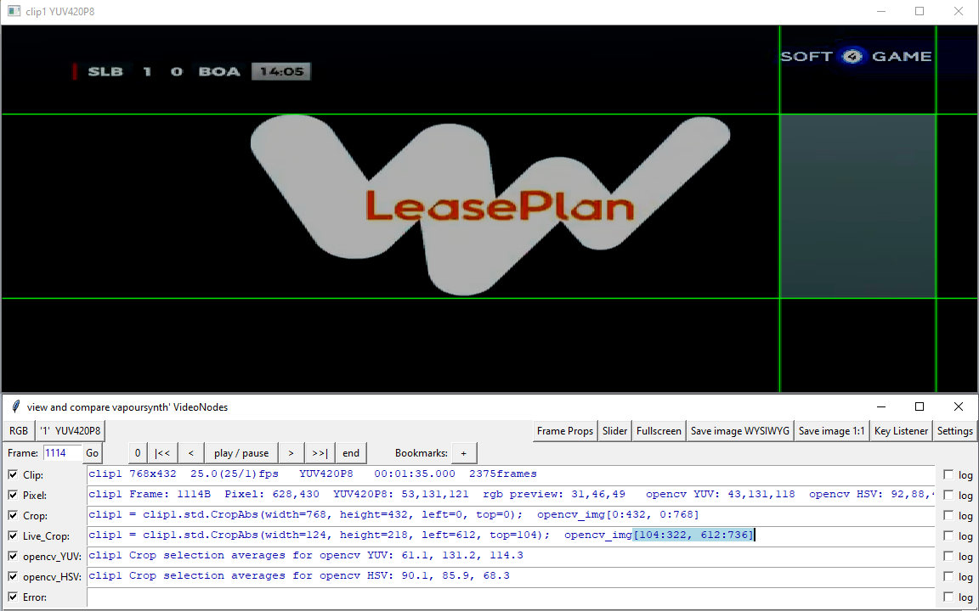Toggle the opencv_YUV checkbox

[x=13, y=556]
